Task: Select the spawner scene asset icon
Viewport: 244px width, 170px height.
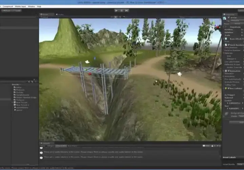Action: tap(15, 110)
